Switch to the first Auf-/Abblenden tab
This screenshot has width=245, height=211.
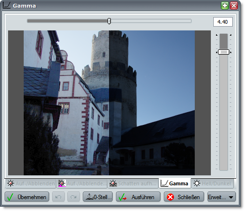31,183
